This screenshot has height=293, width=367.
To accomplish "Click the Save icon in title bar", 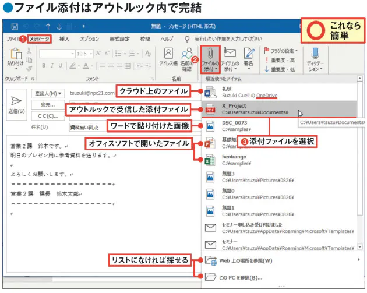I will pyautogui.click(x=15, y=27).
